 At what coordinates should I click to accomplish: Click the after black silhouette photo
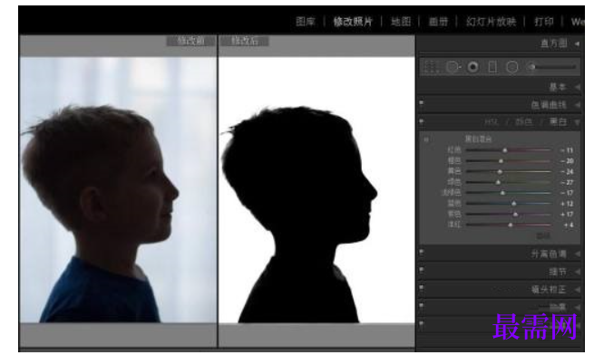[x=316, y=190]
